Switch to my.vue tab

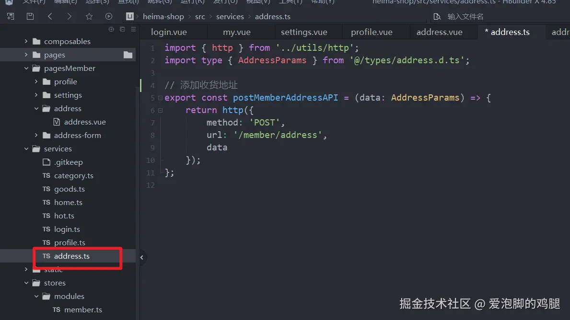click(x=237, y=32)
